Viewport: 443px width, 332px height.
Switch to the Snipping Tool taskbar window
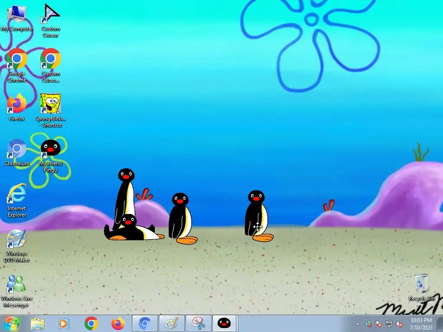pos(199,323)
